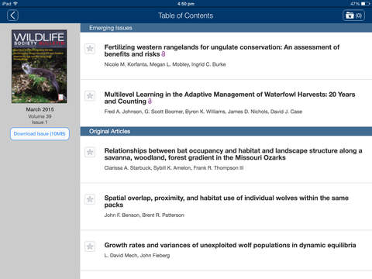Open the Relationships between bat occupancy article
This screenshot has width=372, height=279.
pyautogui.click(x=233, y=154)
